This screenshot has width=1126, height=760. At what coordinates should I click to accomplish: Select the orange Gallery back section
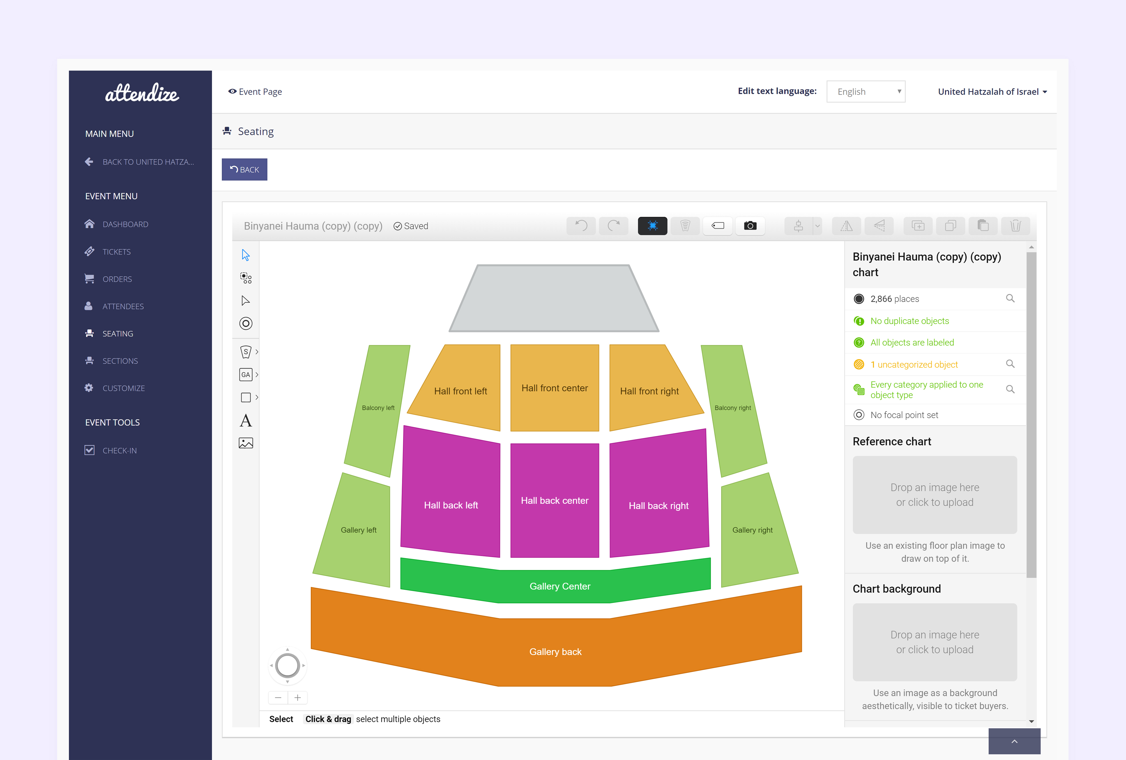555,652
